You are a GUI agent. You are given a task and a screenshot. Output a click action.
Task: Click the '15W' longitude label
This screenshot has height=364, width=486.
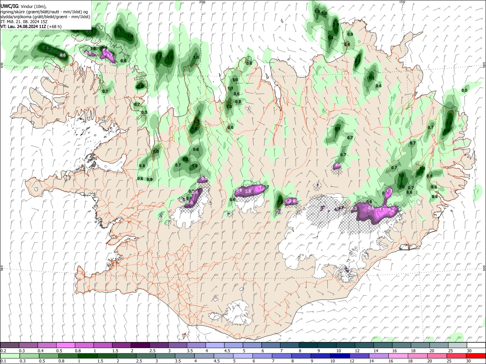point(402,2)
